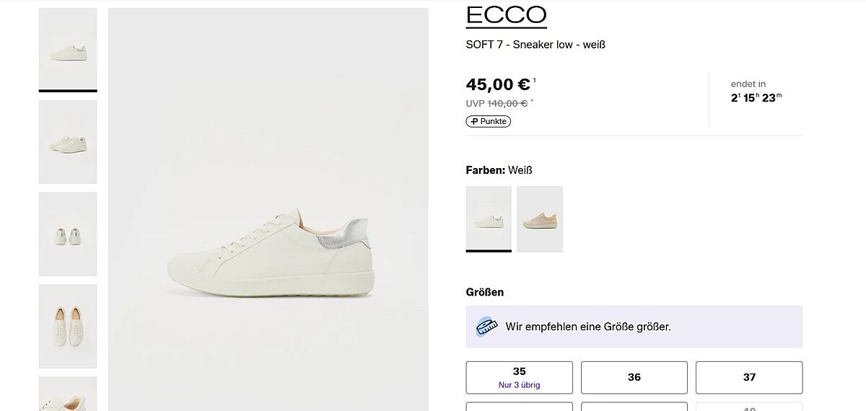The height and width of the screenshot is (411, 866).
Task: Select the white sneaker color swatch
Action: pos(489,218)
